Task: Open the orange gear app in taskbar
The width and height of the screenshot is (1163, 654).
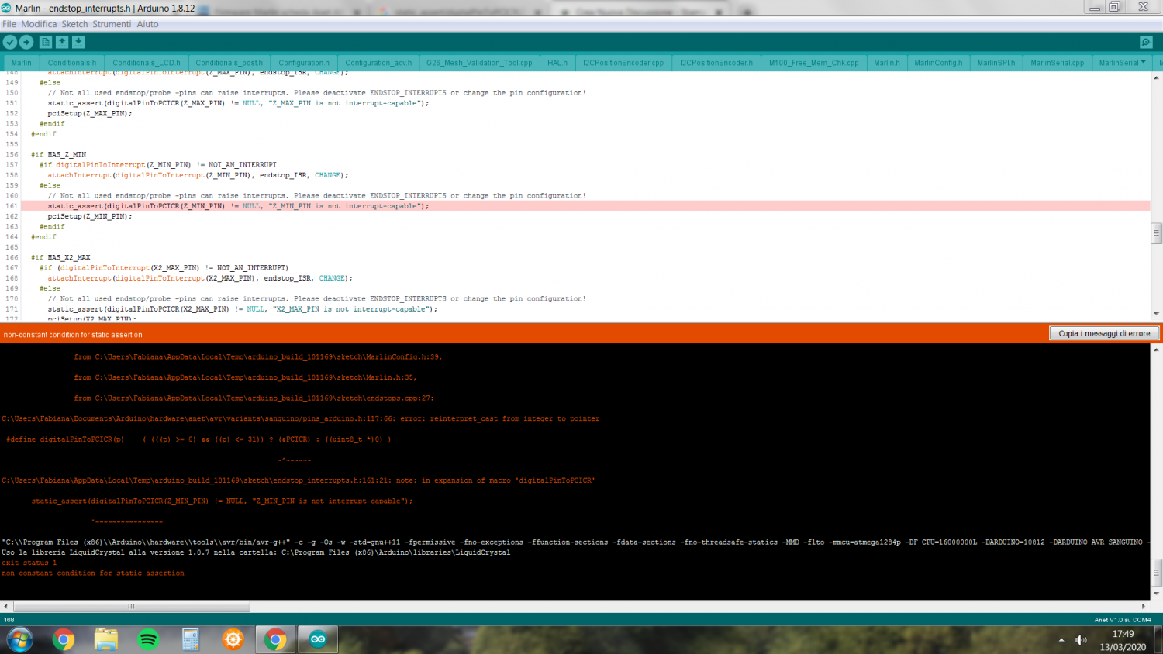Action: [233, 639]
